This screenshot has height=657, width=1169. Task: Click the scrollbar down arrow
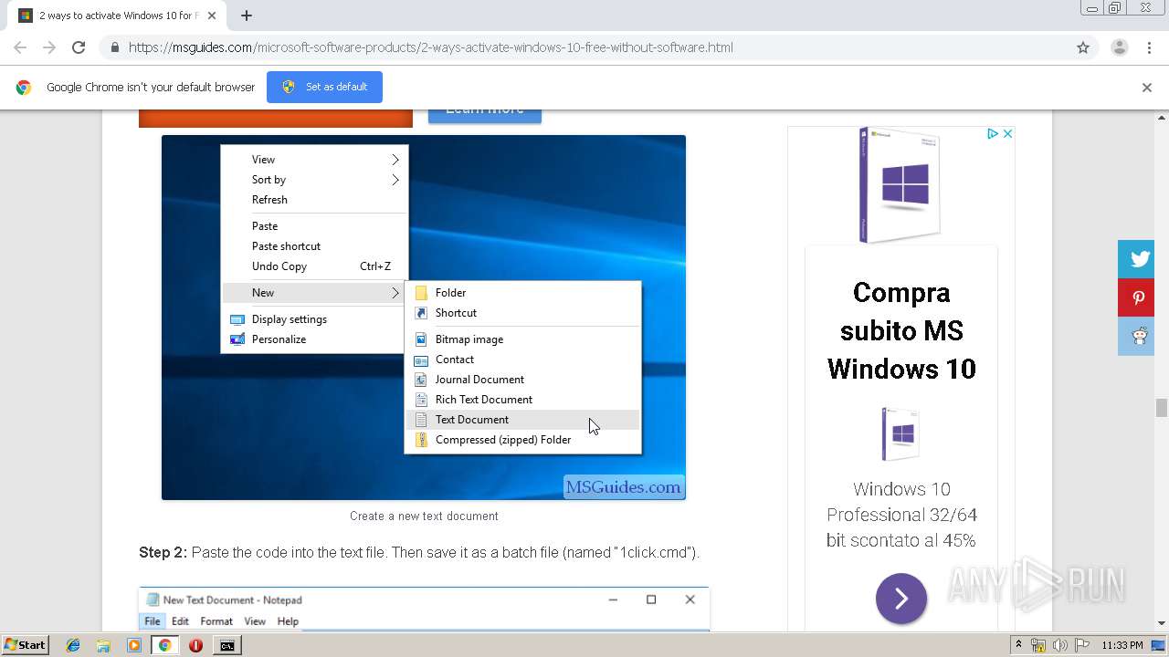pos(1161,624)
